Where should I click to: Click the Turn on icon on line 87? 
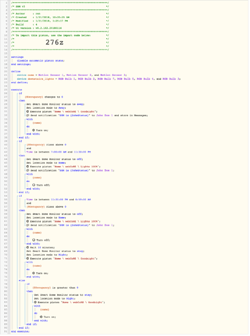(x=41, y=317)
